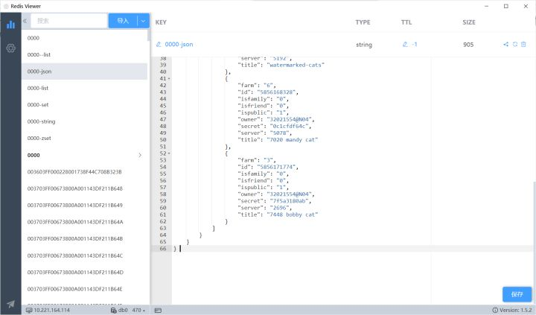Select key 003703FF00673800A001143DF211B64D
This screenshot has height=315, width=536.
[84, 273]
